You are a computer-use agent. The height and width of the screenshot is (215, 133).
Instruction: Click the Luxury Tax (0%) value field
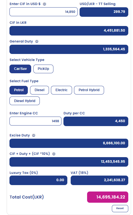38,180
